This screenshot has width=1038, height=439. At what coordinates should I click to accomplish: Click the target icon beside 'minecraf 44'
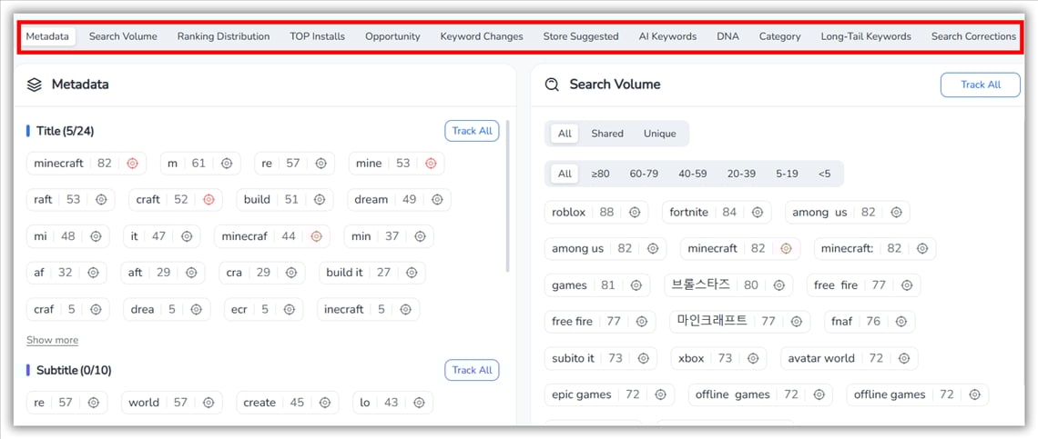point(317,236)
